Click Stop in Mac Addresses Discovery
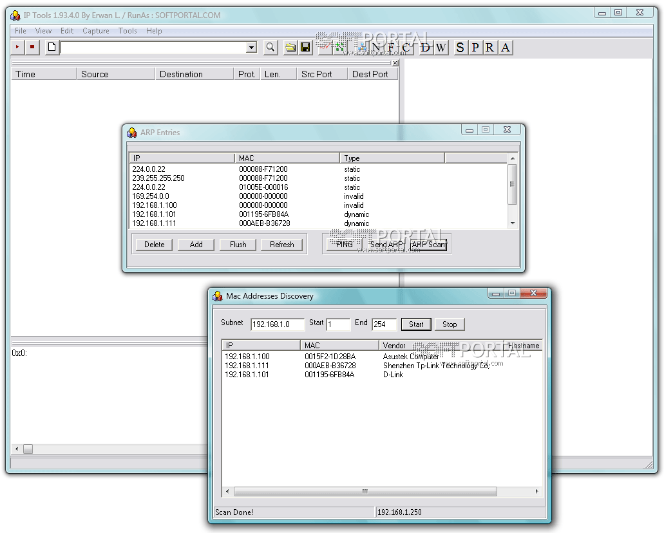 tap(450, 324)
